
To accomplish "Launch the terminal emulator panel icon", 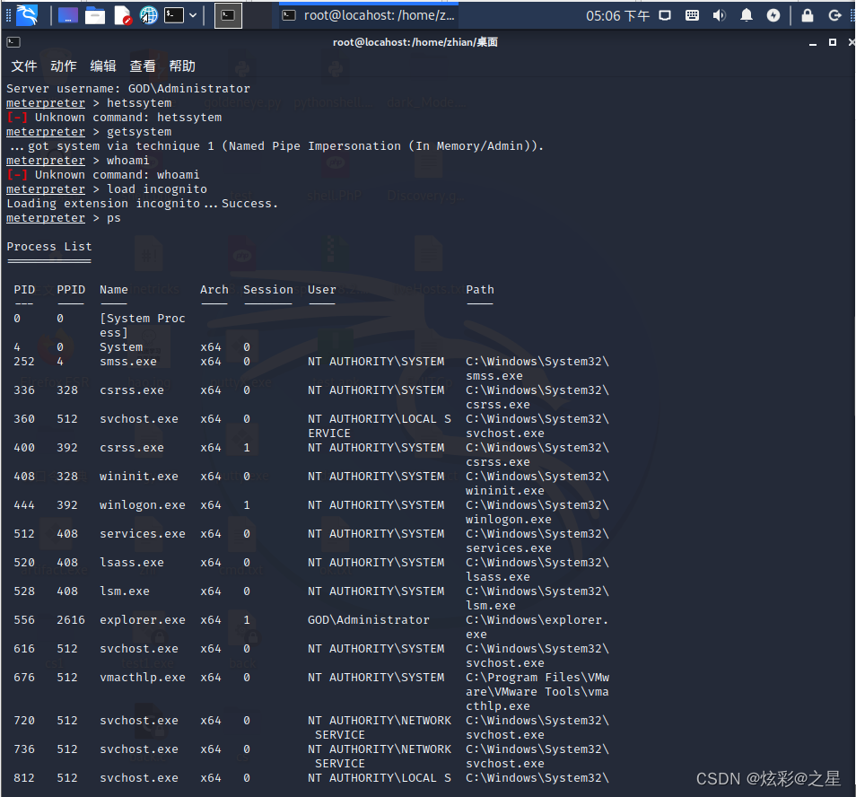I will [173, 15].
